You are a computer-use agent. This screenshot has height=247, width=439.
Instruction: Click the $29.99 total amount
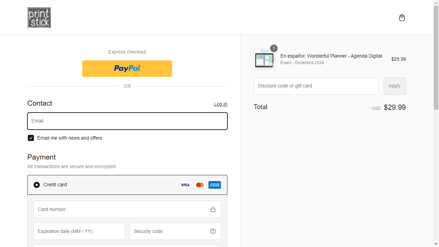point(395,107)
